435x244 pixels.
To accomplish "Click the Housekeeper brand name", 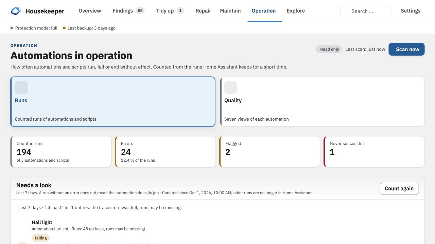I will [x=45, y=11].
